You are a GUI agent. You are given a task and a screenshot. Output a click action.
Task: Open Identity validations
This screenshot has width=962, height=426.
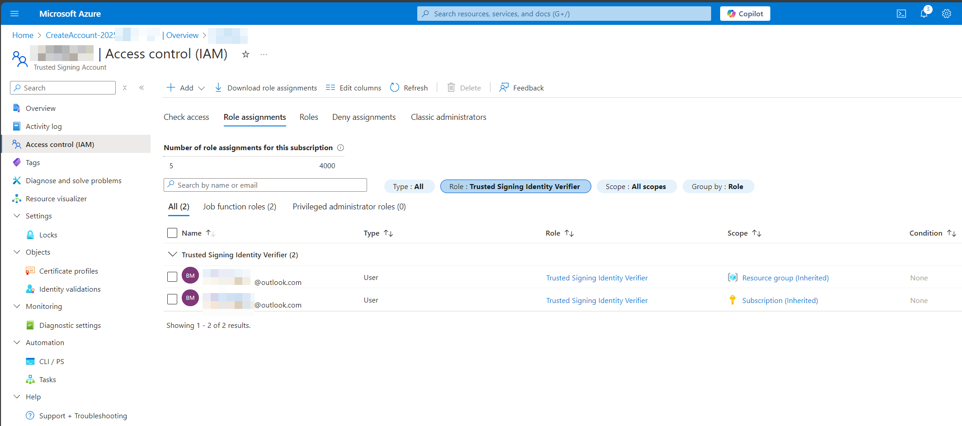pos(70,289)
